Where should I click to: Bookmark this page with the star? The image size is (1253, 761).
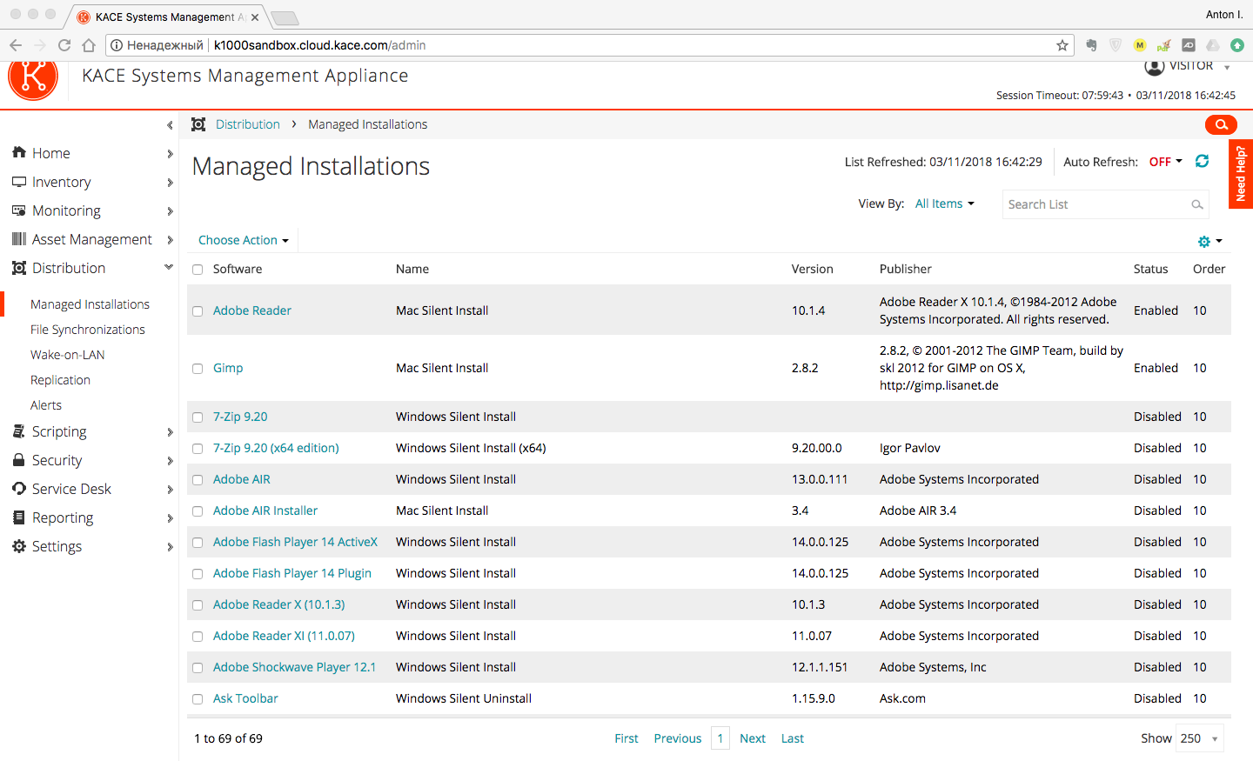point(1062,45)
